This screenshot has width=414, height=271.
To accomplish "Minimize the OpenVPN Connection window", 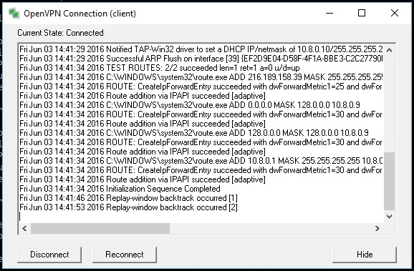I will [x=329, y=13].
